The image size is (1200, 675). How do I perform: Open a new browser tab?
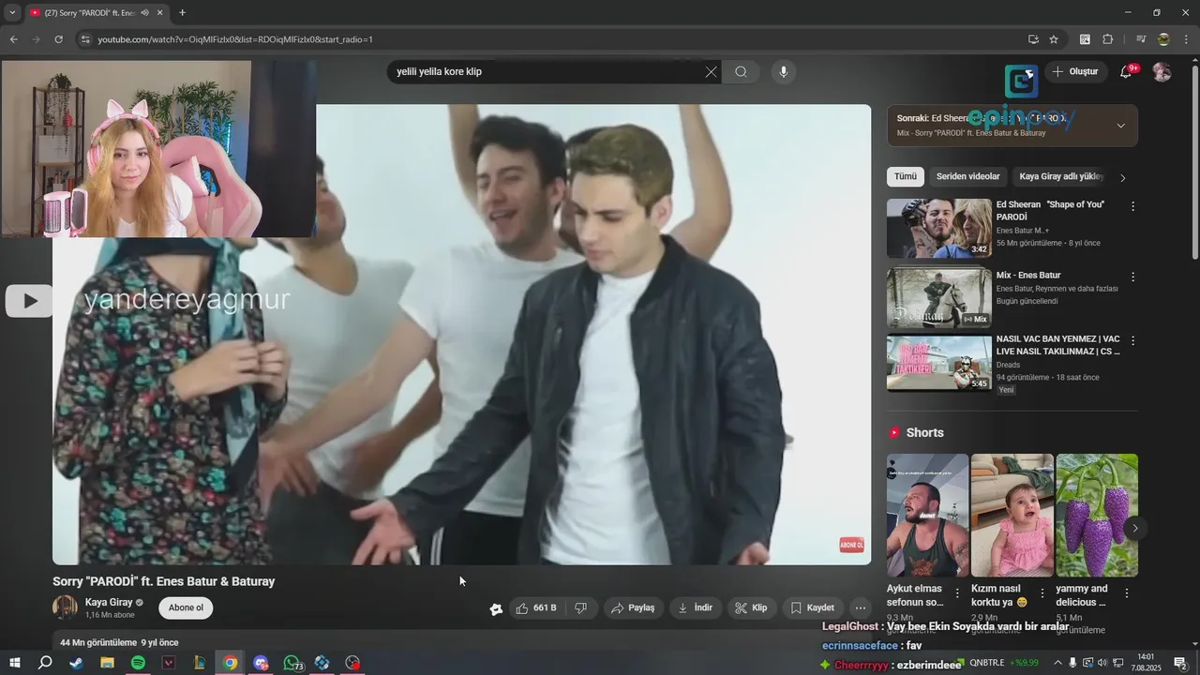182,13
